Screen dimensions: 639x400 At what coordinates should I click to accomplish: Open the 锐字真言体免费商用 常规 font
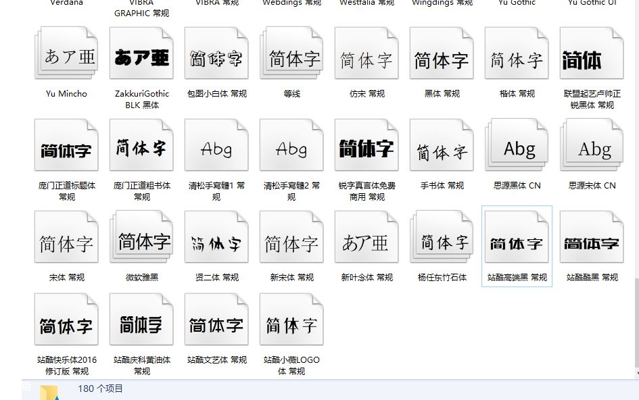tap(366, 145)
